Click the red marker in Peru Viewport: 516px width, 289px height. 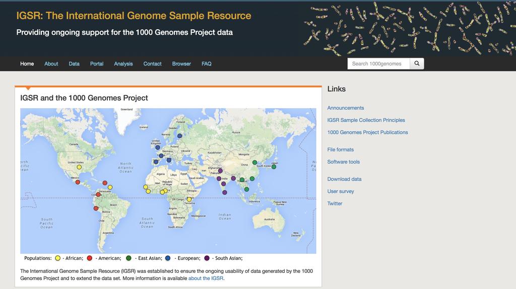click(x=96, y=208)
